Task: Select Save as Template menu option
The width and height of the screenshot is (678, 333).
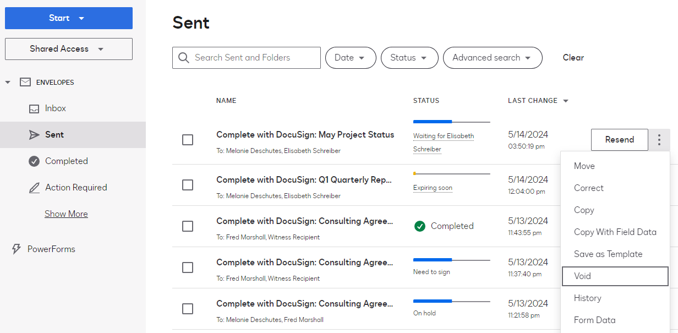Action: (x=608, y=254)
